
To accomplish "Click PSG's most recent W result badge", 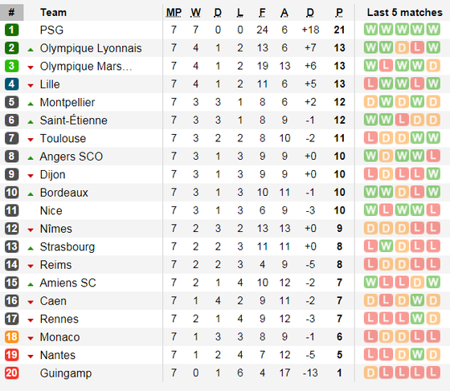I will tap(433, 30).
